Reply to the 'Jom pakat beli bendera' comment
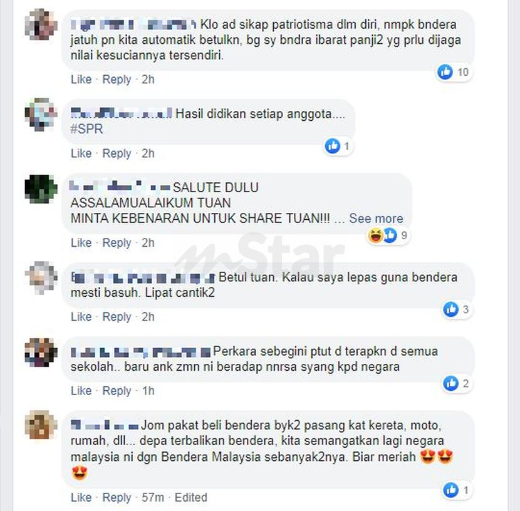 coord(117,497)
